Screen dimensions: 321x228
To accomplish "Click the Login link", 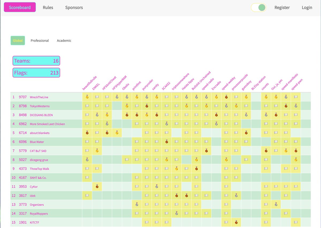I will pos(307,7).
